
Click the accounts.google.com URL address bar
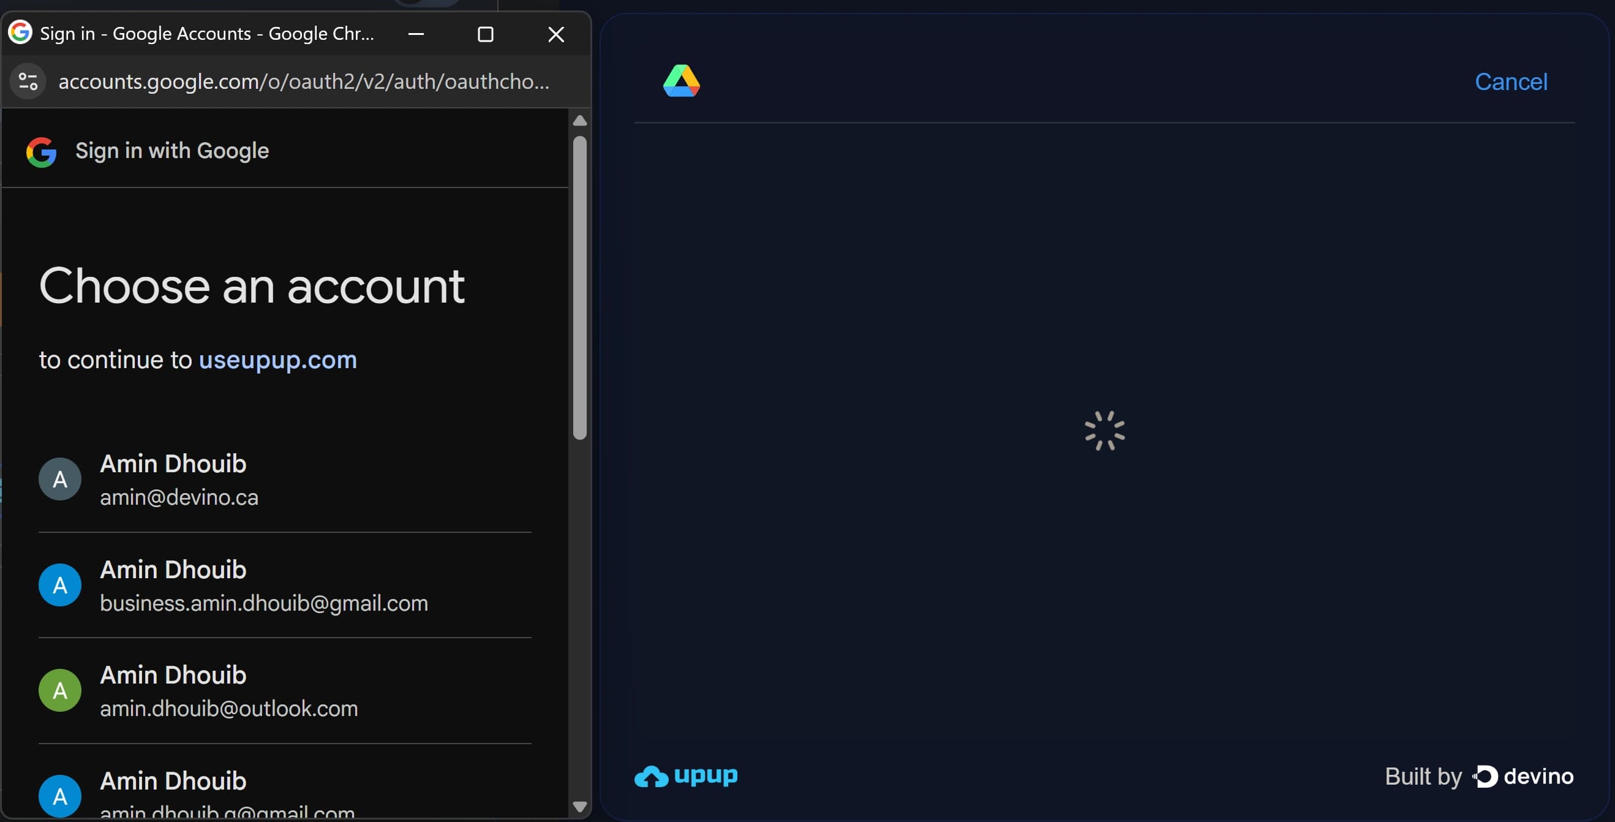coord(303,81)
